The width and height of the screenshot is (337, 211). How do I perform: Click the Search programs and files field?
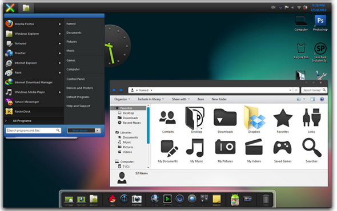(x=34, y=130)
